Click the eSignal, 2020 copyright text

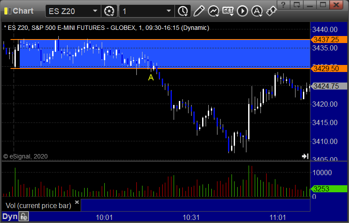coord(25,156)
